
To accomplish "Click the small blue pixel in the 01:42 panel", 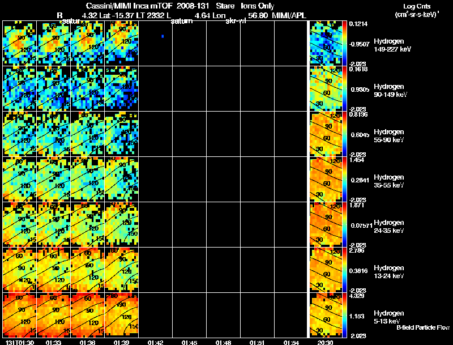I will (x=163, y=36).
